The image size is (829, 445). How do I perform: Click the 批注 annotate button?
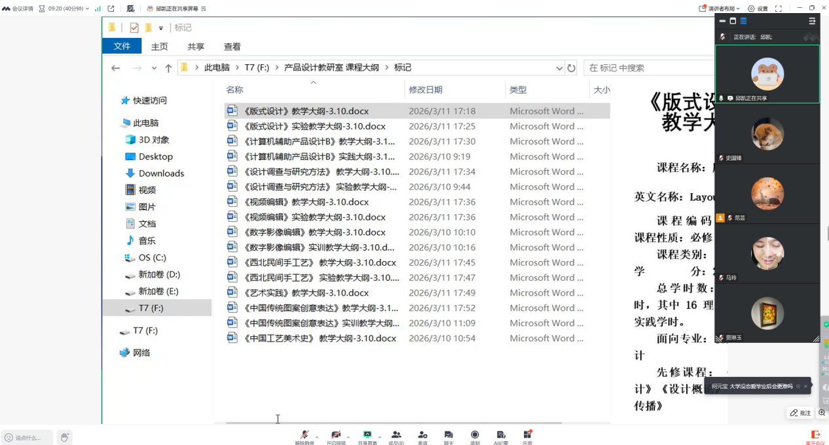800,413
